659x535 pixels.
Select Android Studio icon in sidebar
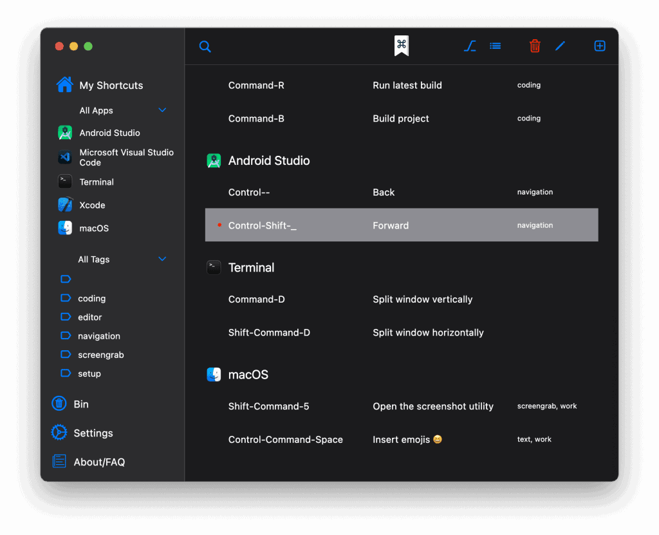tap(65, 133)
